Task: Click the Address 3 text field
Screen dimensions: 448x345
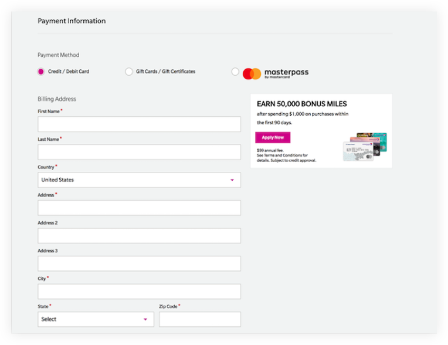Action: tap(139, 263)
